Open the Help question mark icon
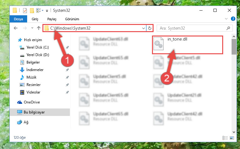This screenshot has height=149, width=240. [233, 19]
